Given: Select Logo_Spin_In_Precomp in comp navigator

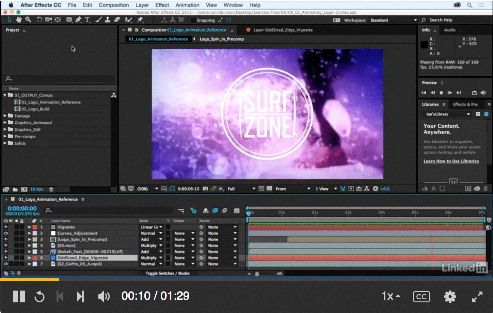Looking at the screenshot, I should pyautogui.click(x=221, y=39).
